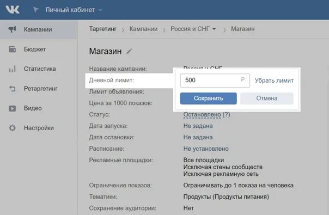Click the Видео play icon

tap(12, 108)
